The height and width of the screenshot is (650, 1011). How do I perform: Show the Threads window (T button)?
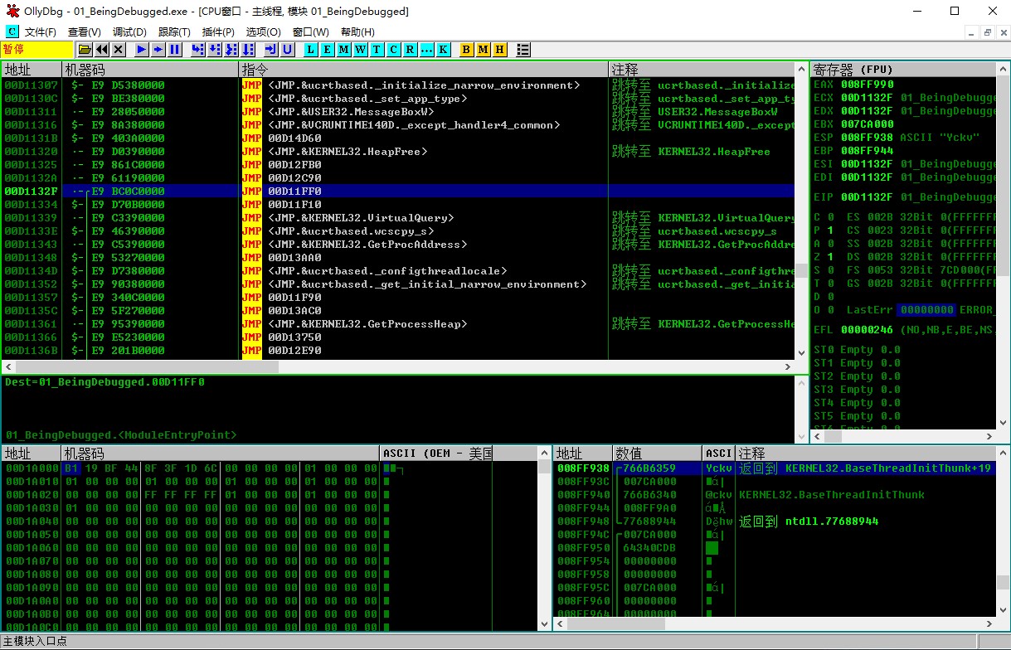pos(377,50)
